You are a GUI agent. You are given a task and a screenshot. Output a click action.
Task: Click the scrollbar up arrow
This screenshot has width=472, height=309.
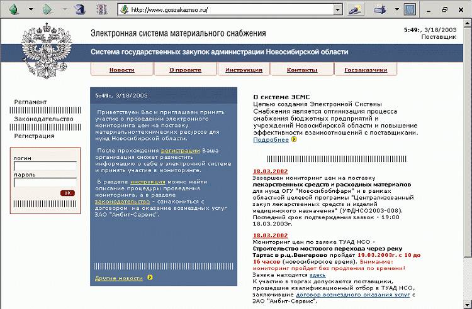468,22
